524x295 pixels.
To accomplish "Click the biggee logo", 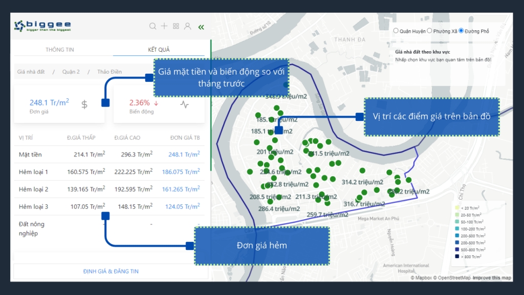I will pos(42,25).
